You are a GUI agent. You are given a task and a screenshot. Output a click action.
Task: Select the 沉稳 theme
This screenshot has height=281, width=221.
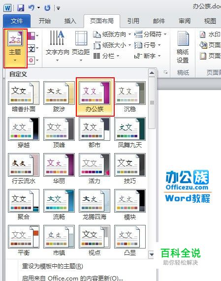pyautogui.click(x=130, y=97)
